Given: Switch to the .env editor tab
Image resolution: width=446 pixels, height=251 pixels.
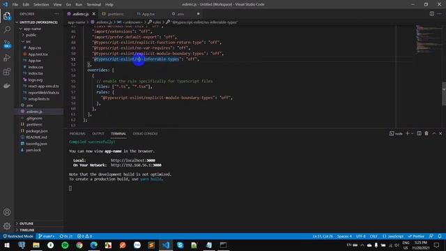Looking at the screenshot, I should [x=180, y=14].
